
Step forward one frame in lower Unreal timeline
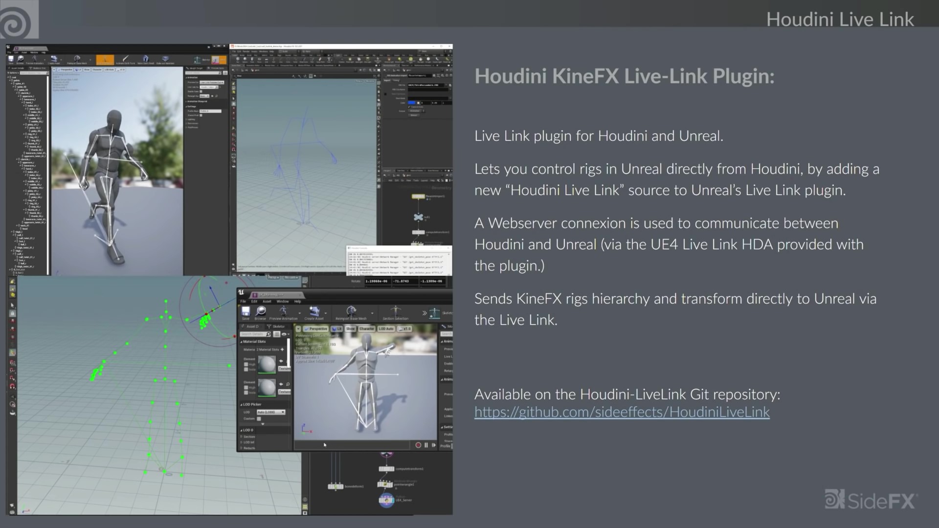[x=434, y=445]
